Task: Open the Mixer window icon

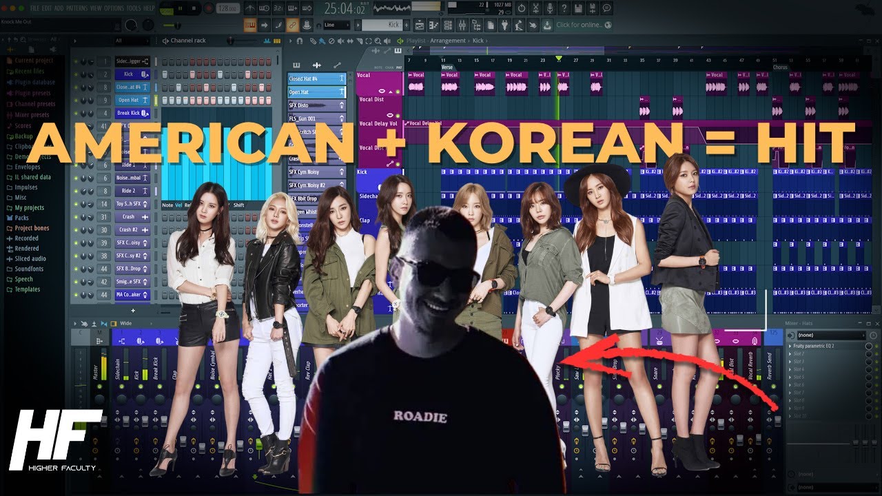Action: (462, 25)
